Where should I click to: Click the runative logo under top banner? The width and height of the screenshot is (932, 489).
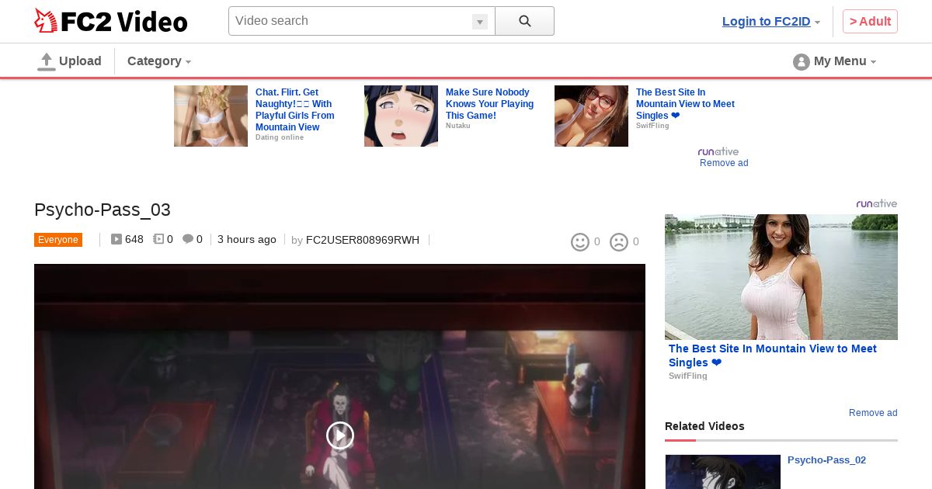click(x=718, y=151)
